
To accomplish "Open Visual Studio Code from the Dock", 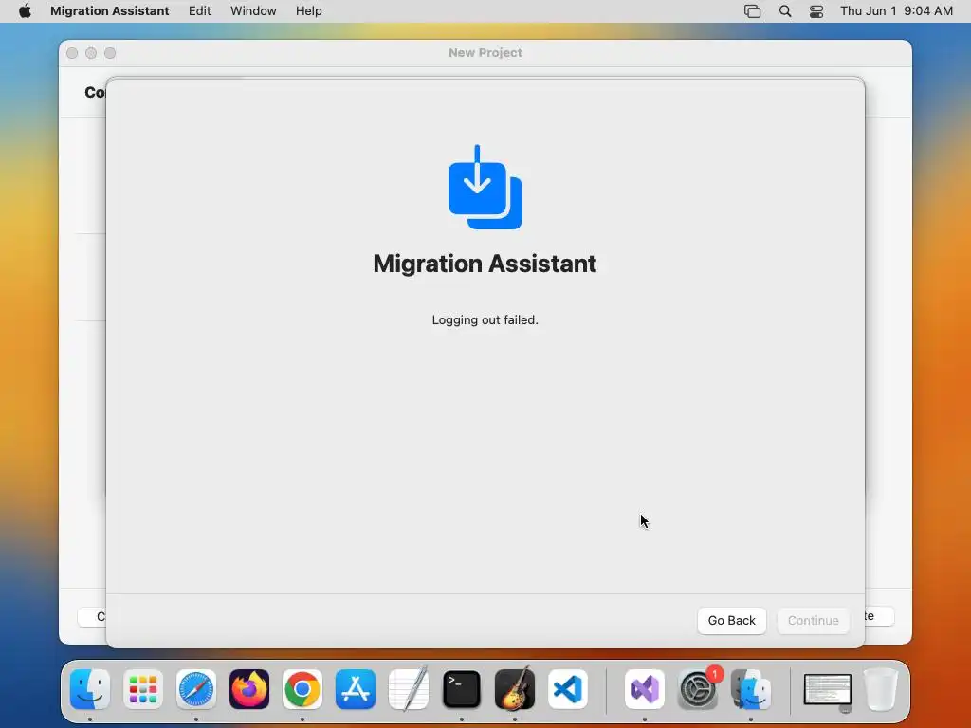I will (x=568, y=689).
